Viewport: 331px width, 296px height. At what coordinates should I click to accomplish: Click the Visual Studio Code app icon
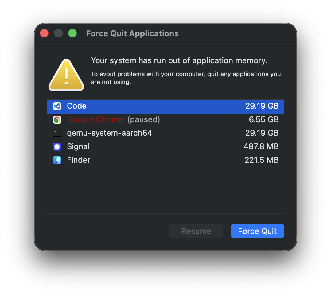(57, 106)
